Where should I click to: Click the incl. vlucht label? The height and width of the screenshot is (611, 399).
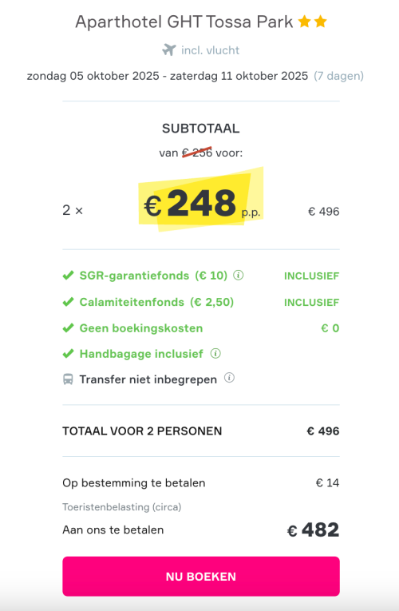coord(210,50)
